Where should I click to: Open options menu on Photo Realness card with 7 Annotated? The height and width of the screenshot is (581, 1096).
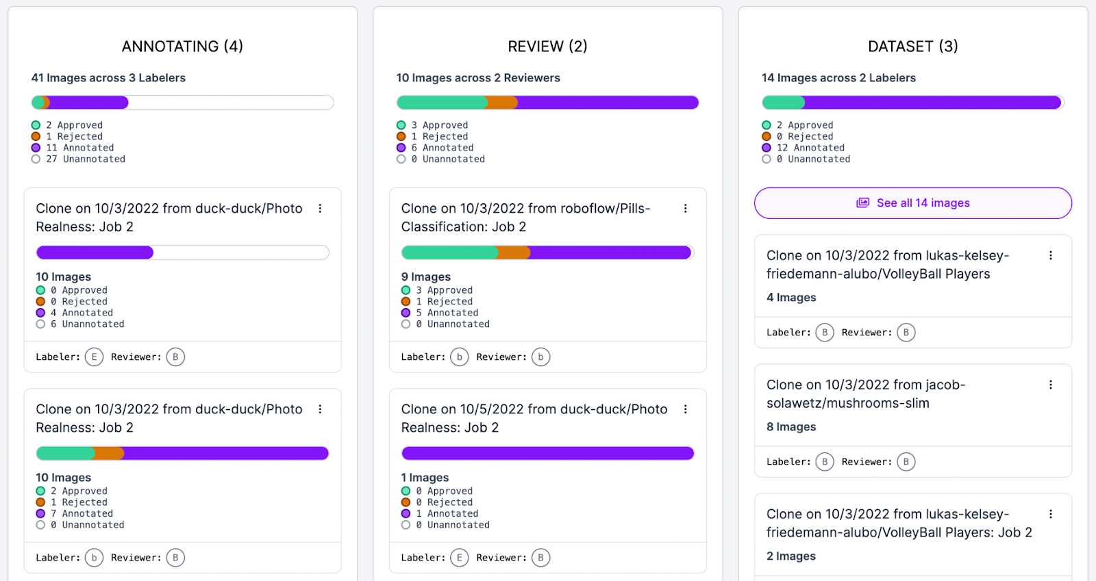[320, 409]
